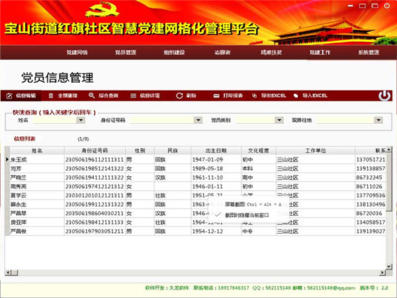Sort by the 身份证号码 column header

[95, 150]
